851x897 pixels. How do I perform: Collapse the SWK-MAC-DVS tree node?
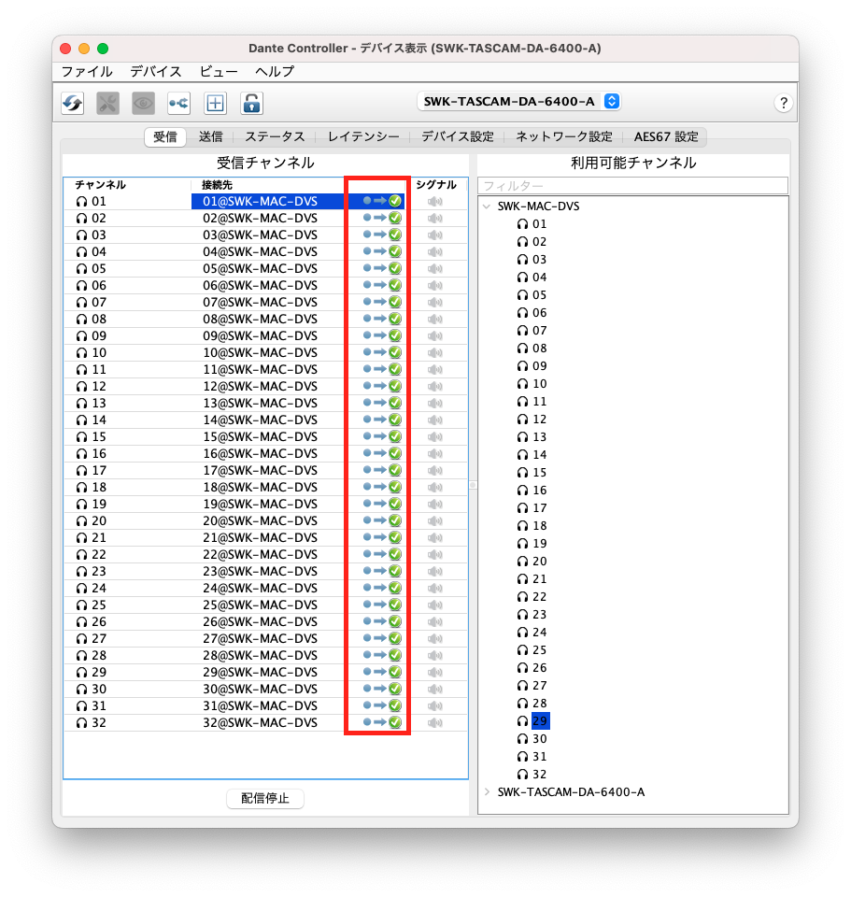tap(487, 206)
